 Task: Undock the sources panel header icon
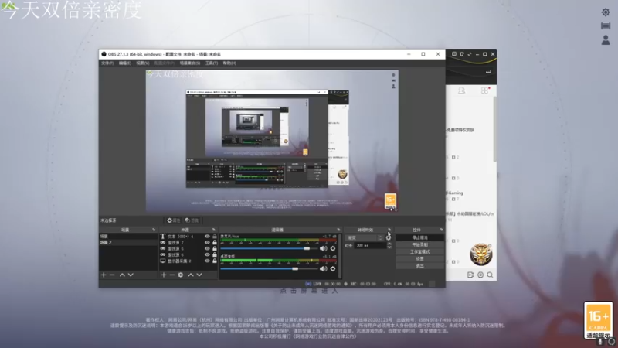[214, 230]
